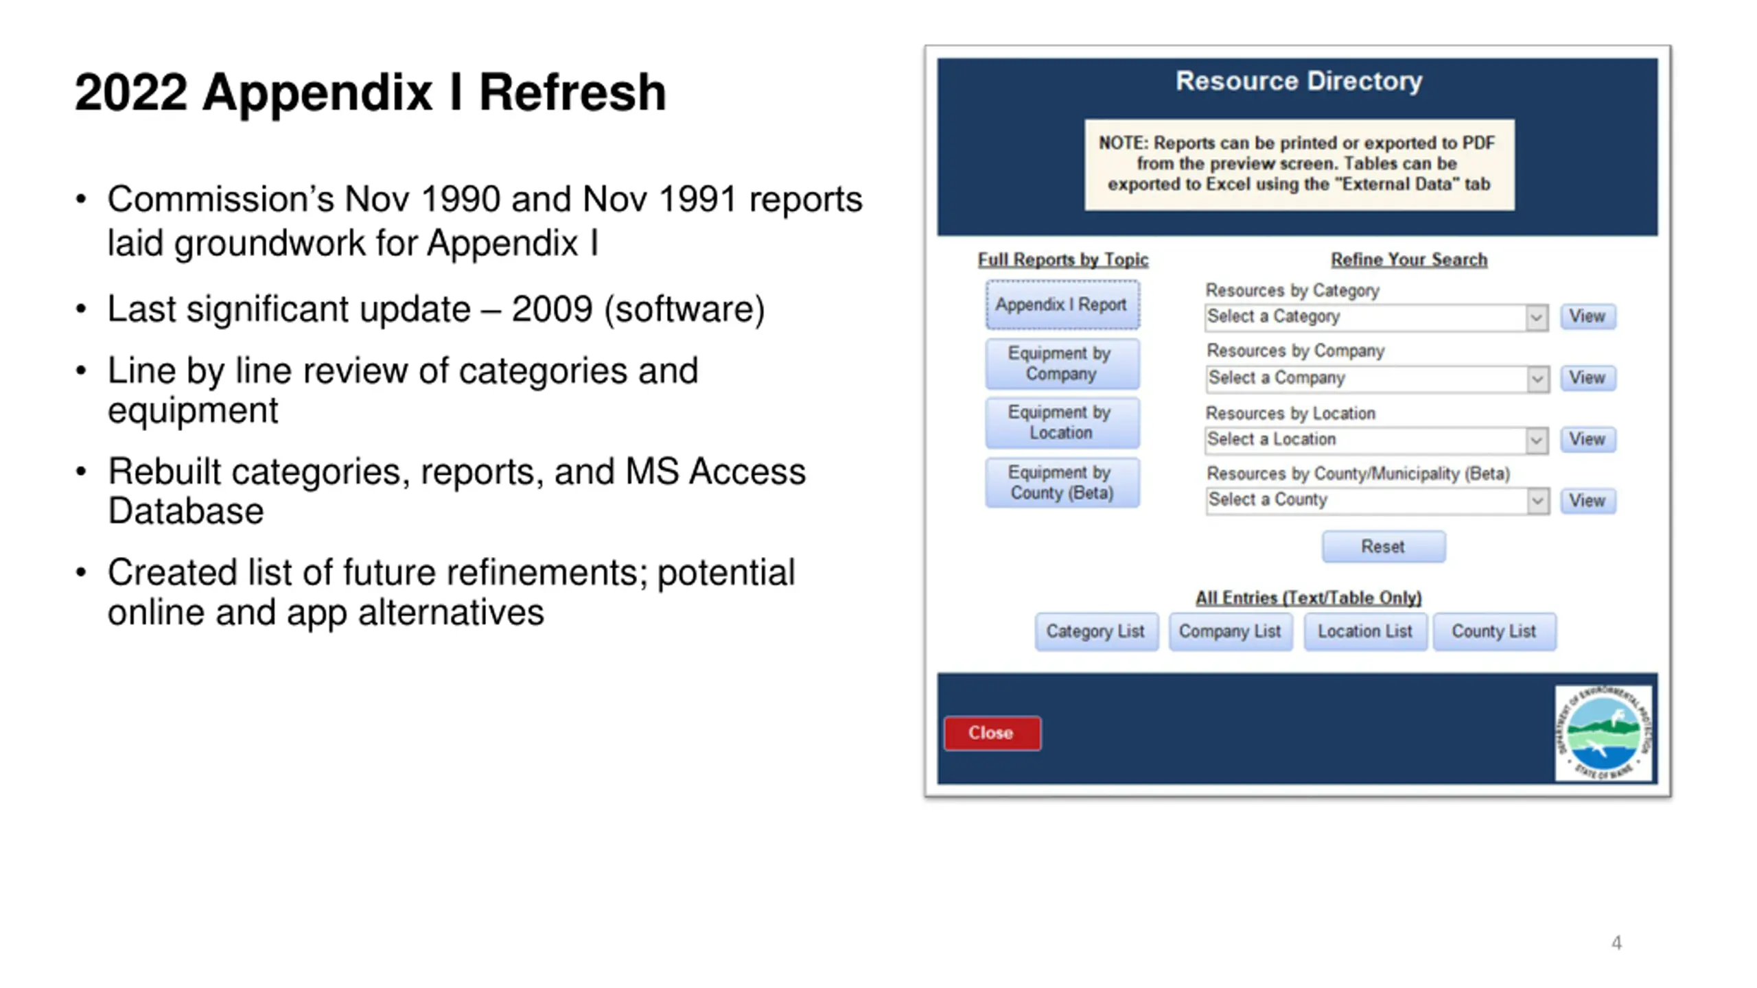This screenshot has height=988, width=1757.
Task: Open the County List table
Action: 1494,631
